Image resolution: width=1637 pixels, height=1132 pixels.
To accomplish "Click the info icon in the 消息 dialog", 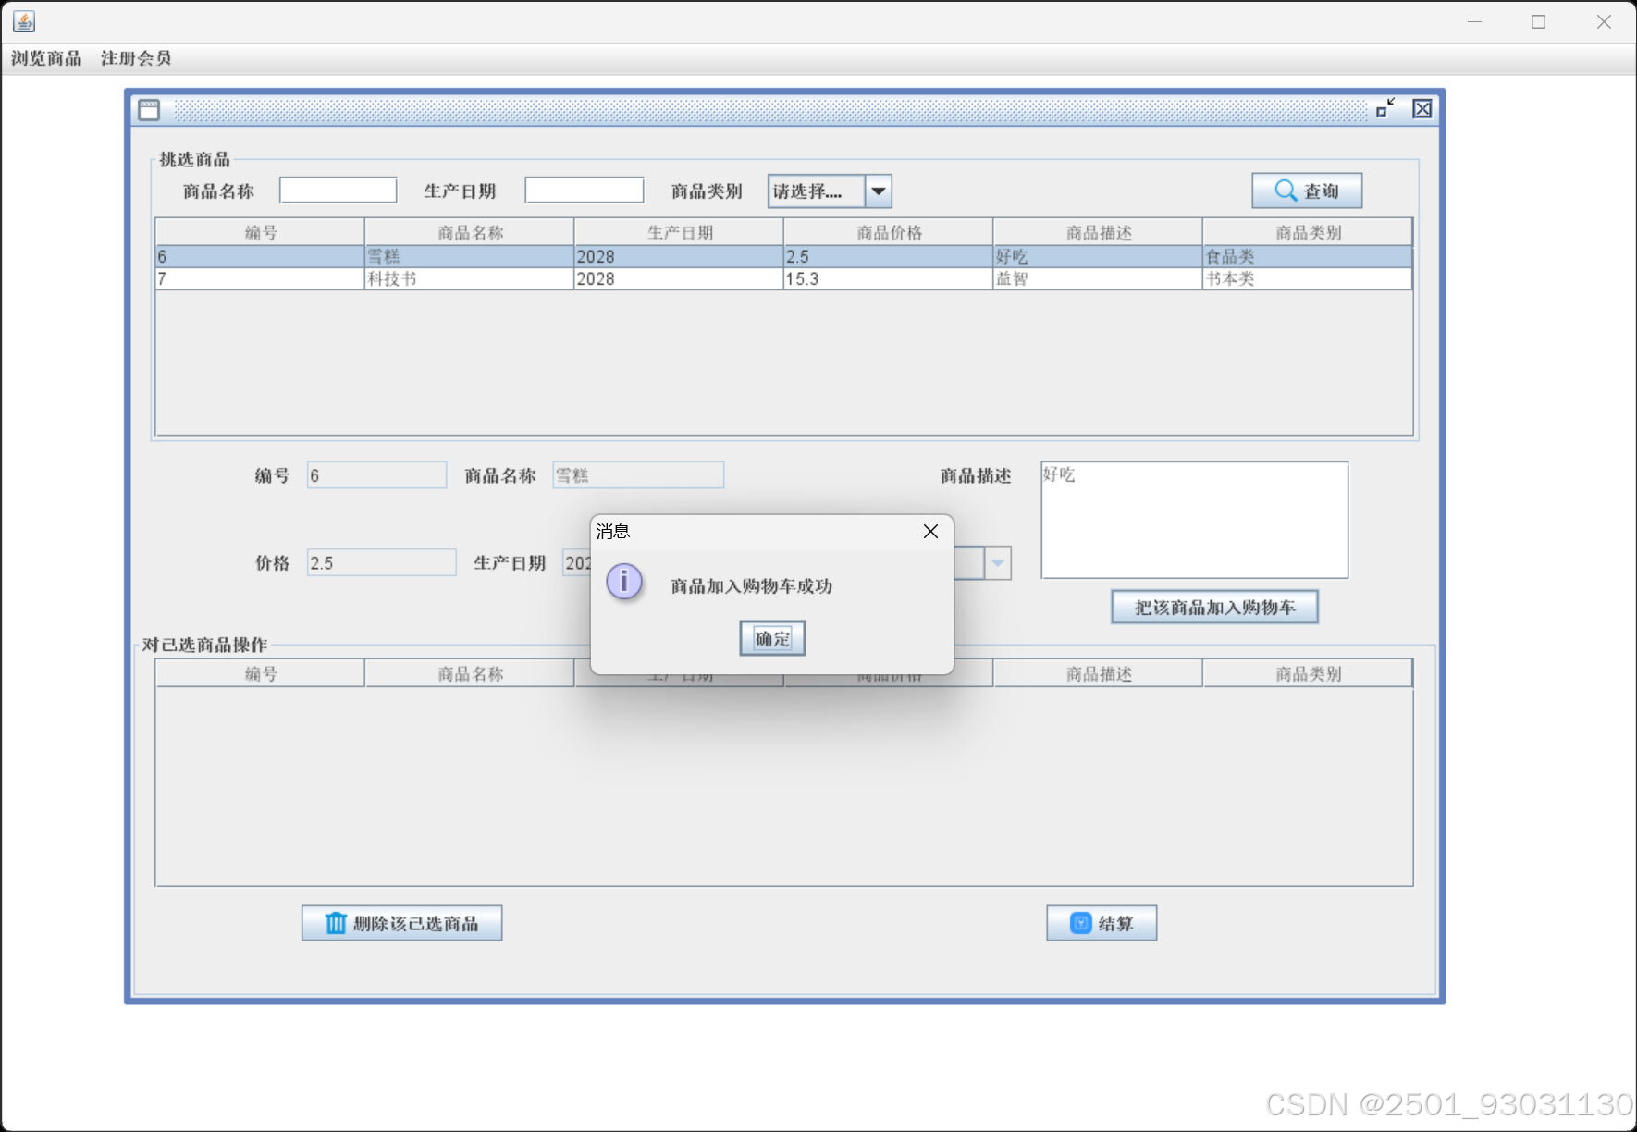I will coord(624,583).
